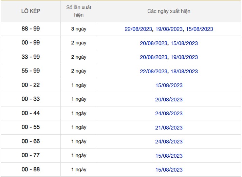The width and height of the screenshot is (242, 177).
Task: Open the 15/08/2023 link for 00 - 88
Action: tap(169, 170)
